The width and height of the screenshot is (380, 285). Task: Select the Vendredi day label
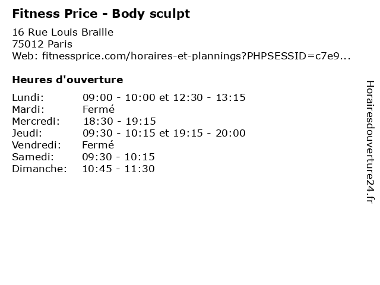pyautogui.click(x=37, y=145)
